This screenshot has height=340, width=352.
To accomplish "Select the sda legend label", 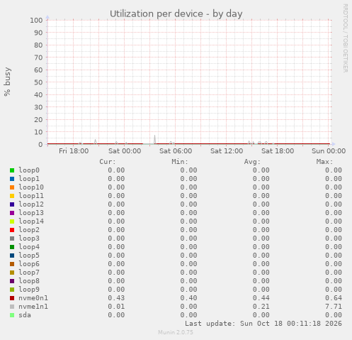I will (25, 315).
